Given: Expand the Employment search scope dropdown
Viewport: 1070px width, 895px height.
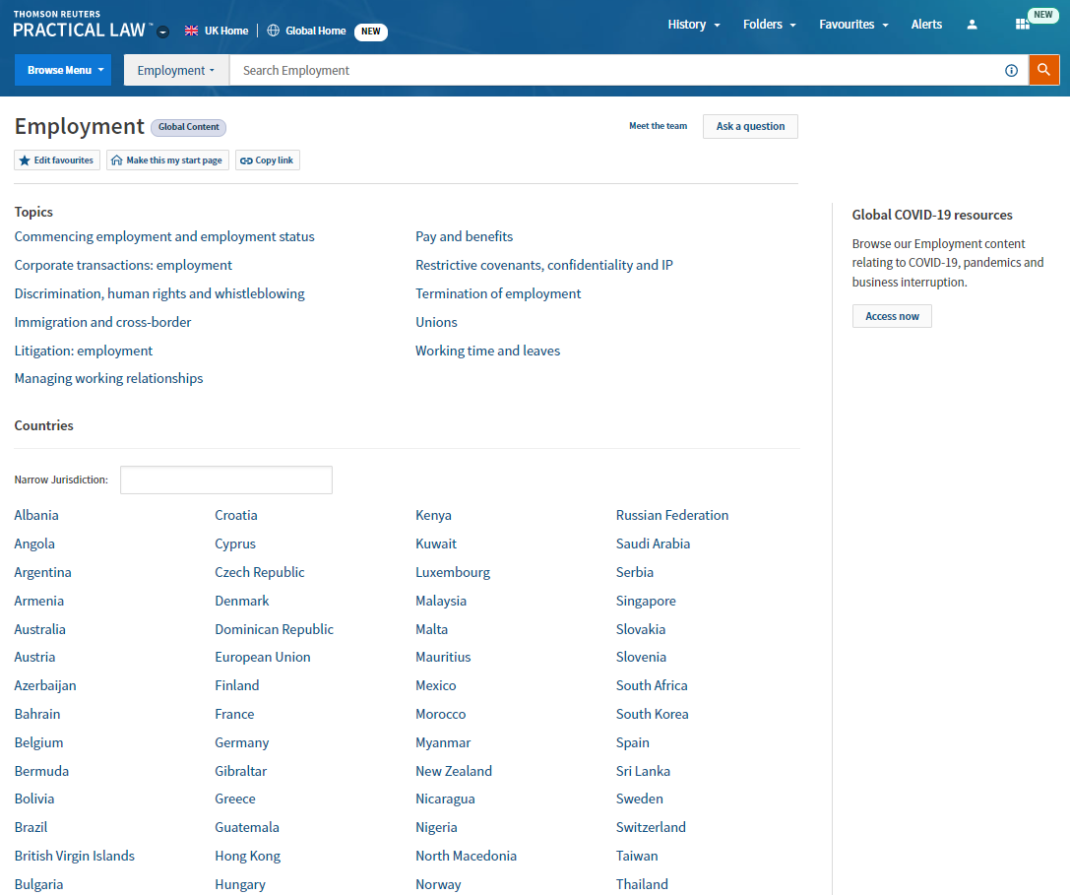Looking at the screenshot, I should [x=176, y=71].
